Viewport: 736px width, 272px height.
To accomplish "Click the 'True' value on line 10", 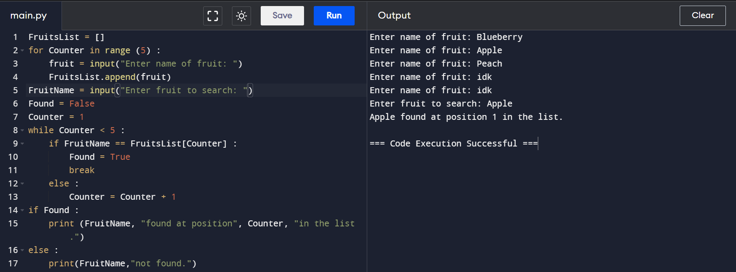I will pos(120,157).
